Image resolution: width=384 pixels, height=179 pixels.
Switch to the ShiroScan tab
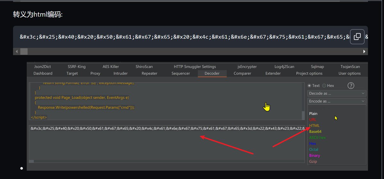(x=144, y=66)
